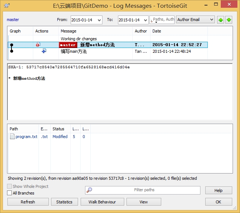Viewport: 240px width, 213px height.
Task: Click the master branch link
Action: point(13,20)
